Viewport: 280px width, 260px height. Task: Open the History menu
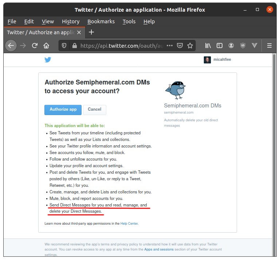[71, 21]
